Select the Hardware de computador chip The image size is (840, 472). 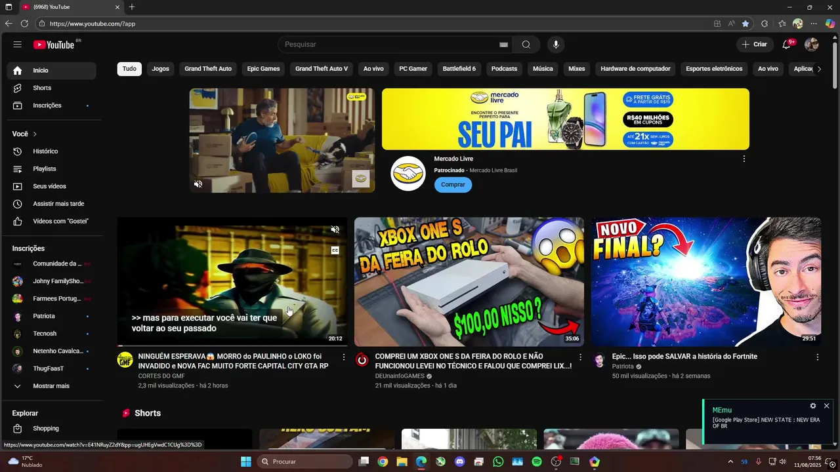(635, 69)
